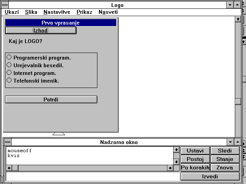Click down arrow of command history scrollbar
Viewport: 246px width, 184px height.
point(176,162)
